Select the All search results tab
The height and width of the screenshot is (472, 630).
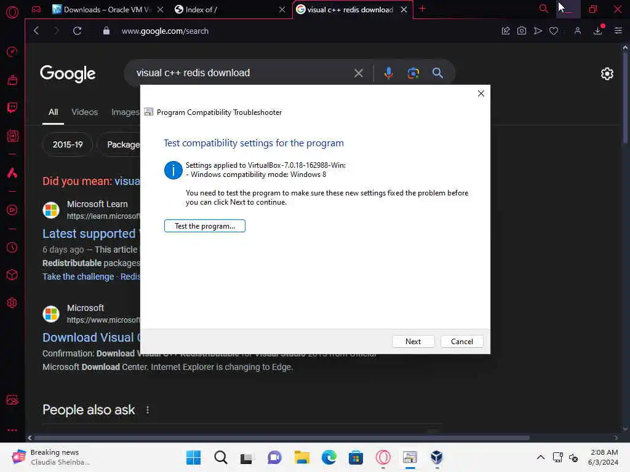(53, 112)
